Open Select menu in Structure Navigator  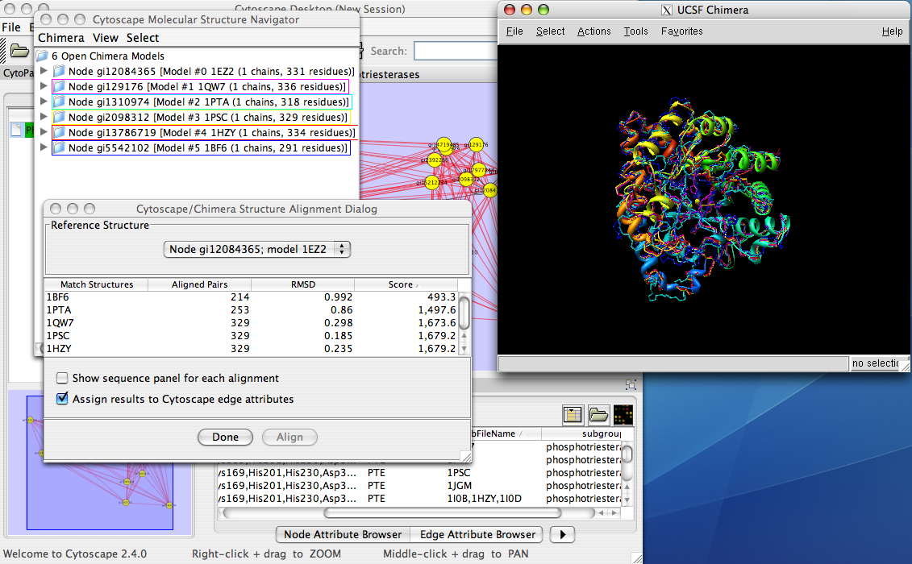click(x=143, y=38)
